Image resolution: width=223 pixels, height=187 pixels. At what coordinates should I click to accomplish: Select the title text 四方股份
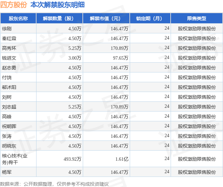coord(14,5)
